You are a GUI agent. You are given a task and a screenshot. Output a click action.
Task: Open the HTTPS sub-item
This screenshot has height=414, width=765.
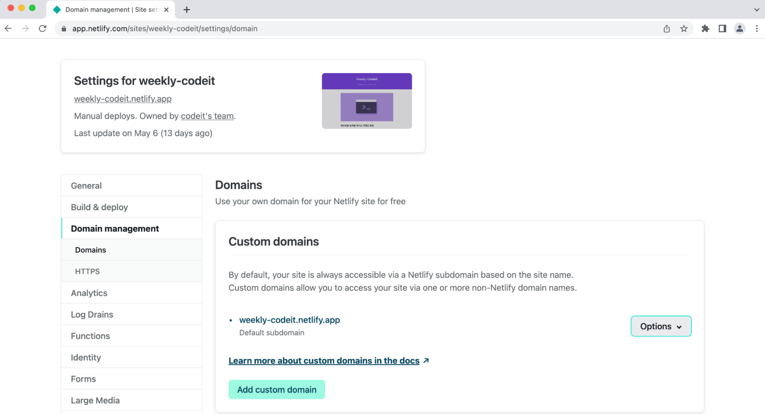point(132,271)
